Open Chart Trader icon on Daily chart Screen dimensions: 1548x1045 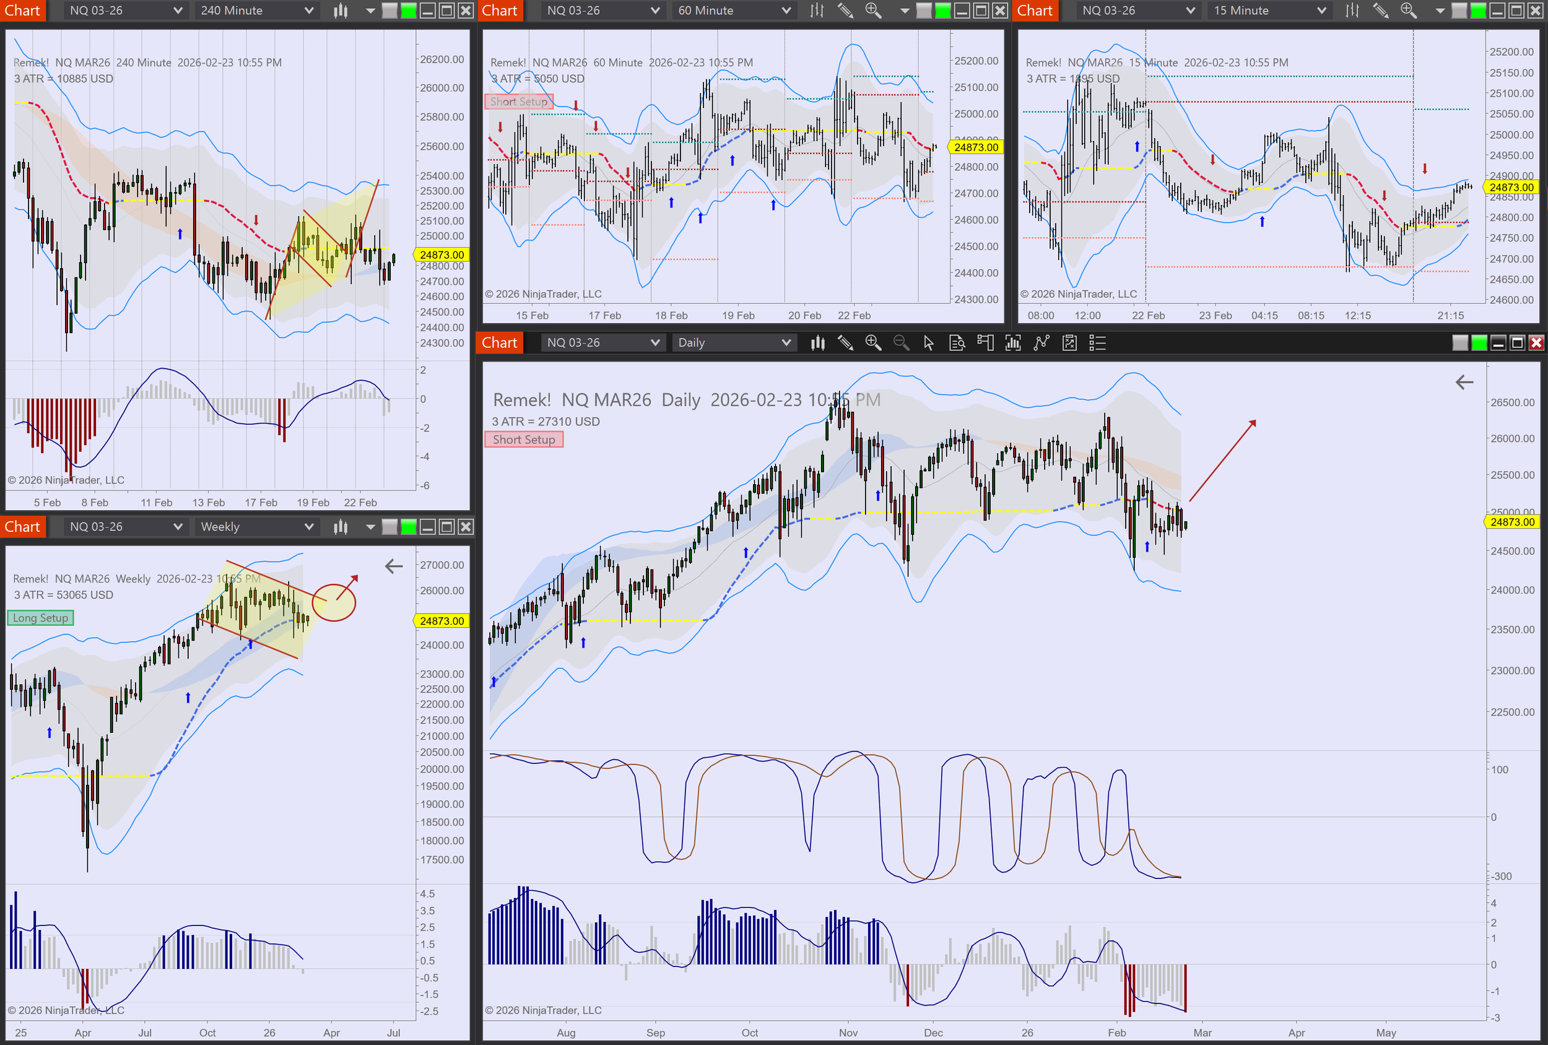click(985, 343)
